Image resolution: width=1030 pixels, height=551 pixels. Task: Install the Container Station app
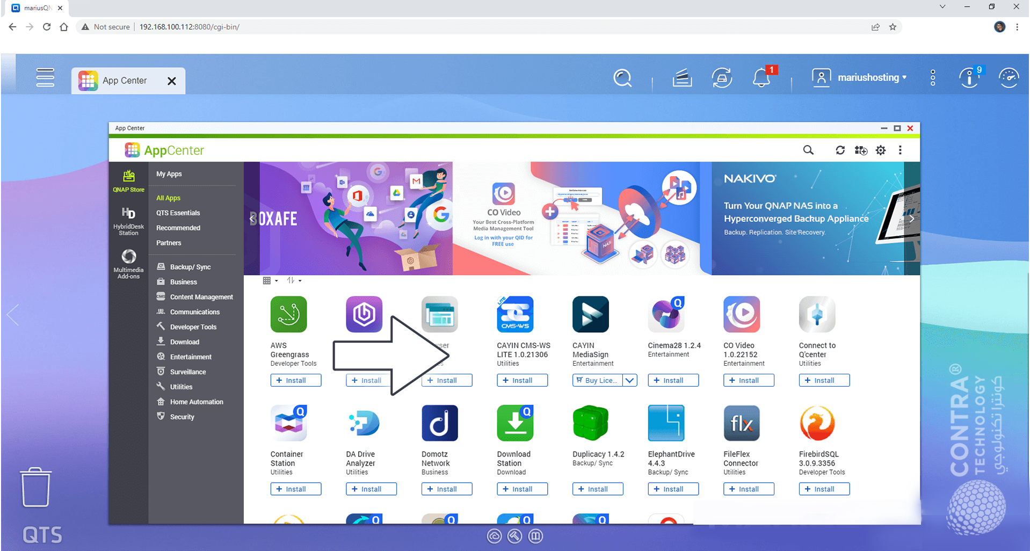(295, 489)
